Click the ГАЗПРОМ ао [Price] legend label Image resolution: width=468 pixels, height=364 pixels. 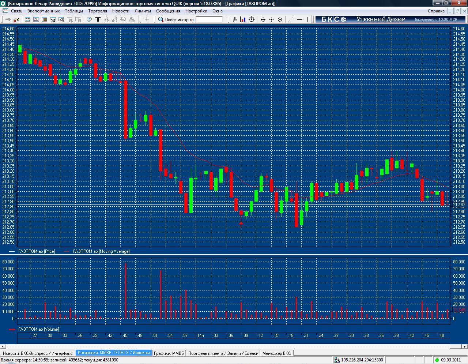[37, 251]
